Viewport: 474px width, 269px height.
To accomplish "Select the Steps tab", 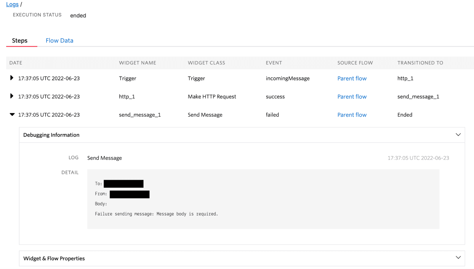I will click(20, 41).
